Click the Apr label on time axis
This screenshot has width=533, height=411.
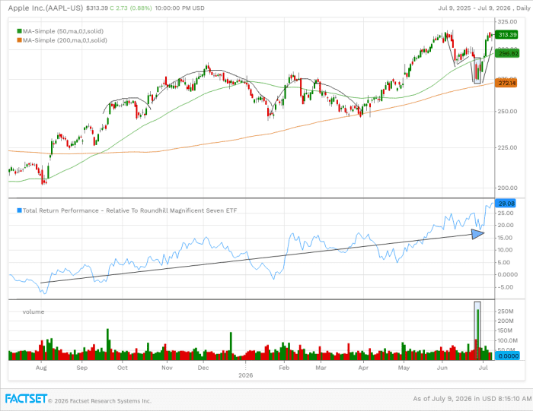pos(363,368)
